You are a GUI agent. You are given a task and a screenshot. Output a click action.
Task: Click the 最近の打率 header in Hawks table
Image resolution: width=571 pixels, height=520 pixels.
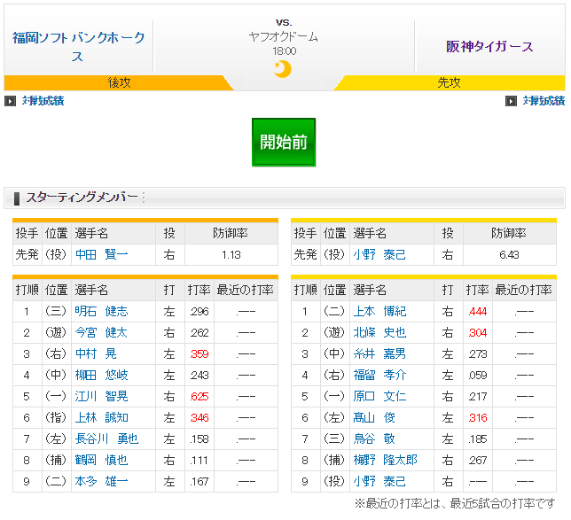[245, 290]
